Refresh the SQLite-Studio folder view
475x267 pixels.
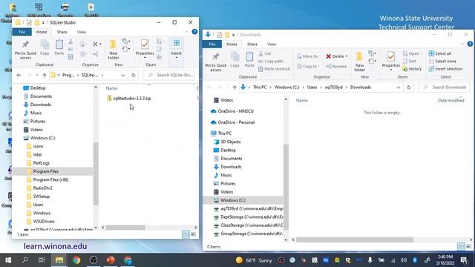tap(134, 75)
